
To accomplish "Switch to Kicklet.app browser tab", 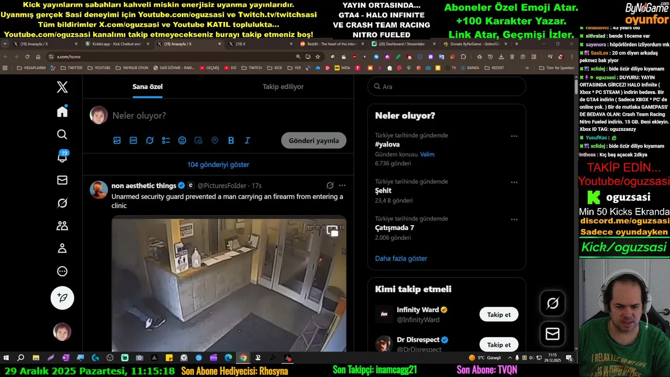I will point(118,44).
